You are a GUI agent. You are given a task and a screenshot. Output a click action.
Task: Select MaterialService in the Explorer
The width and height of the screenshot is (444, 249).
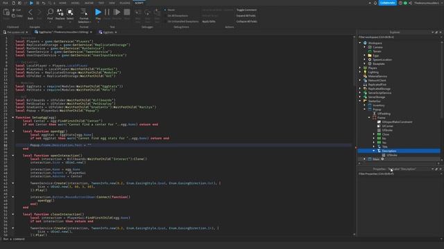[x=377, y=76]
